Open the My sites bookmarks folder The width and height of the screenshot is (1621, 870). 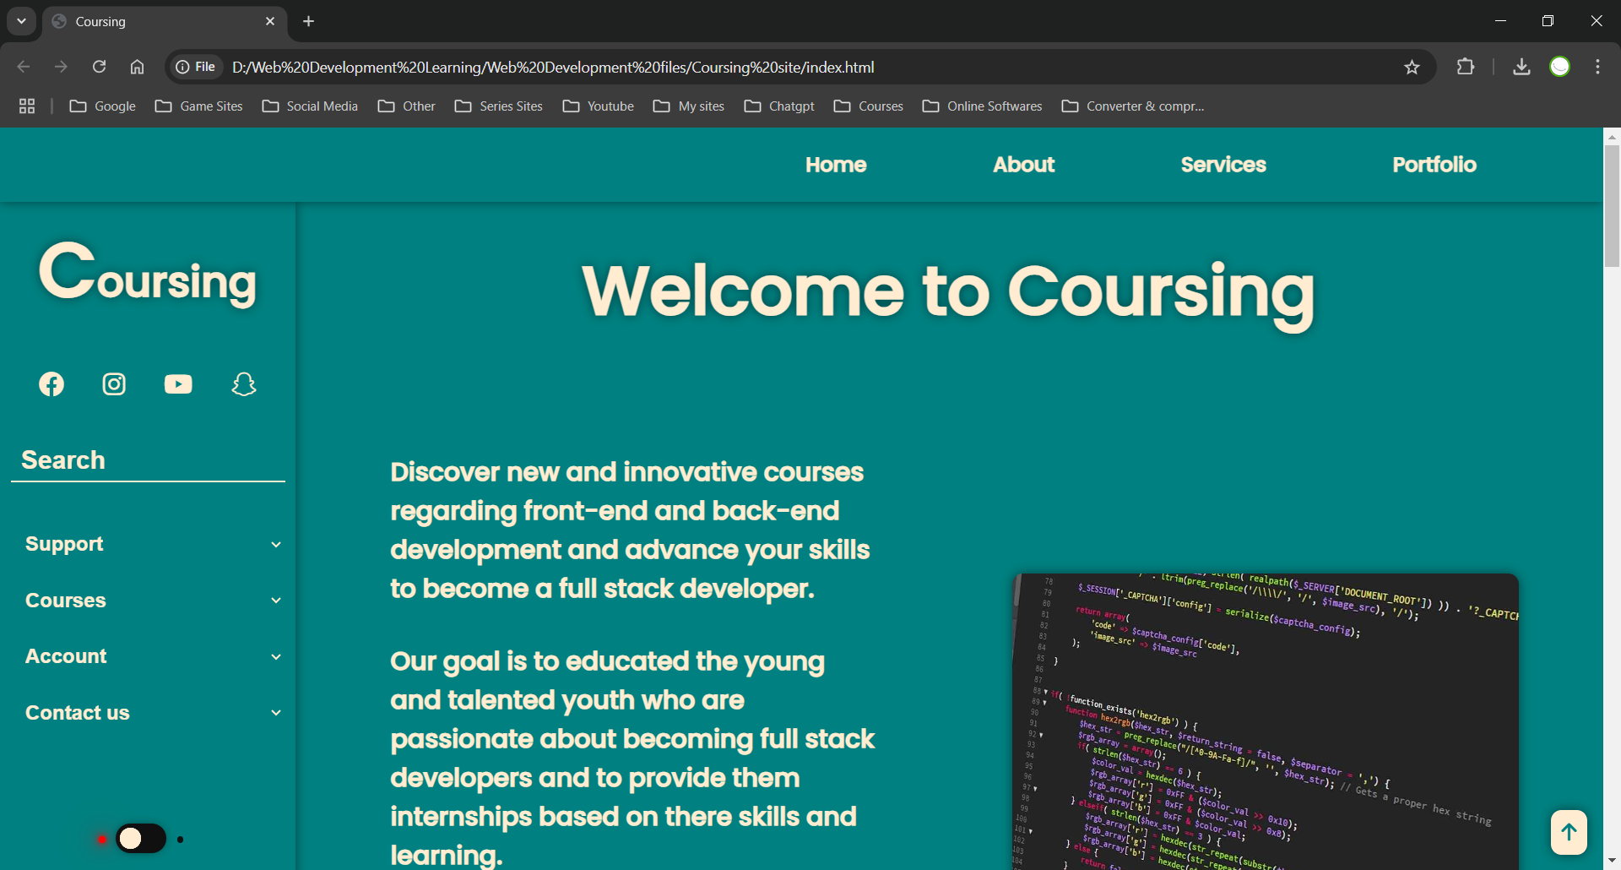pyautogui.click(x=689, y=106)
